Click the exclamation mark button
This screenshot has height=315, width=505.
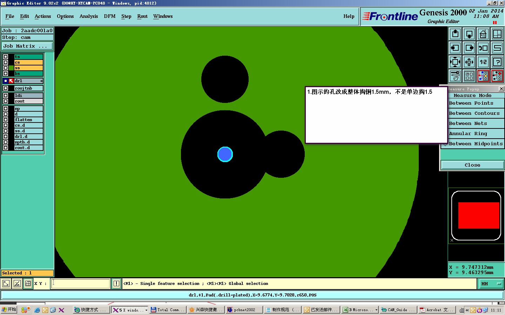coord(116,283)
